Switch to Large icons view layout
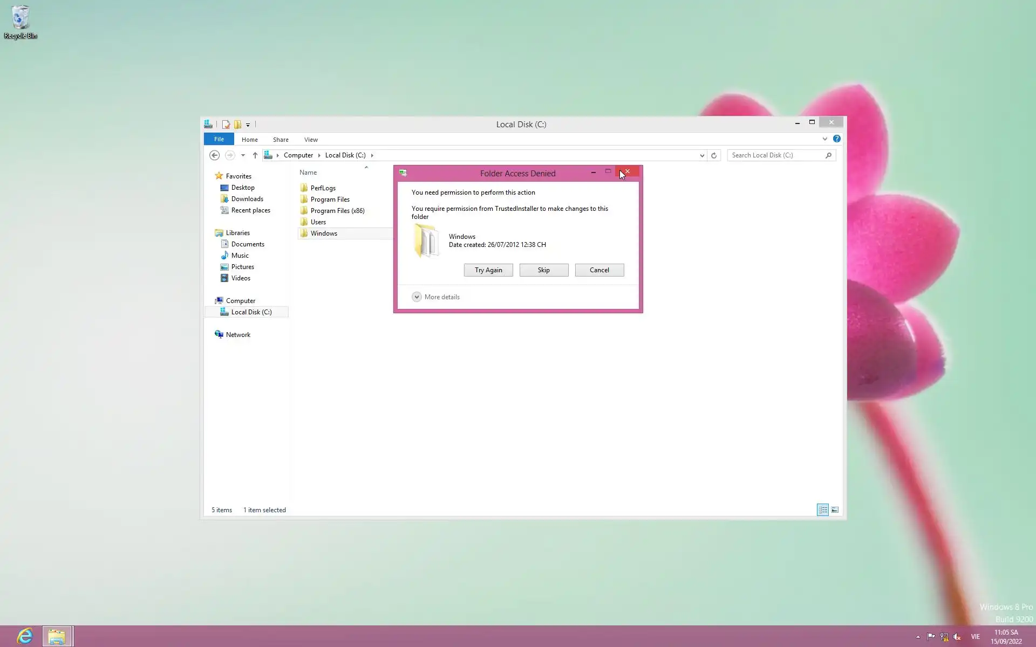1036x647 pixels. (835, 510)
